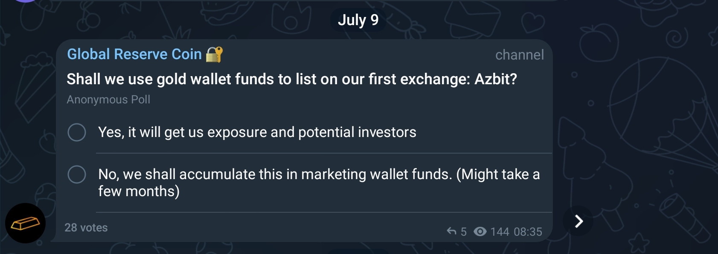Screen dimensions: 718x254
Task: Click the 'channel' label
Action: pyautogui.click(x=520, y=55)
